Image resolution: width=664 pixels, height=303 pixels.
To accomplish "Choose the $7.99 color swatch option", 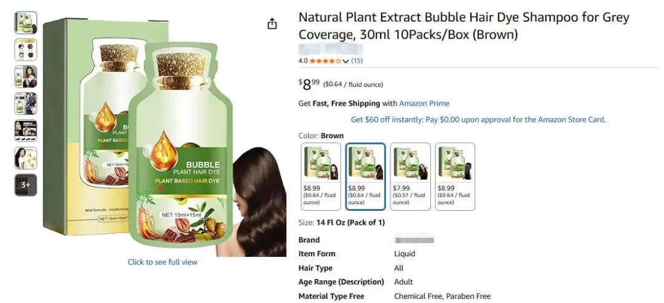I will pos(410,176).
